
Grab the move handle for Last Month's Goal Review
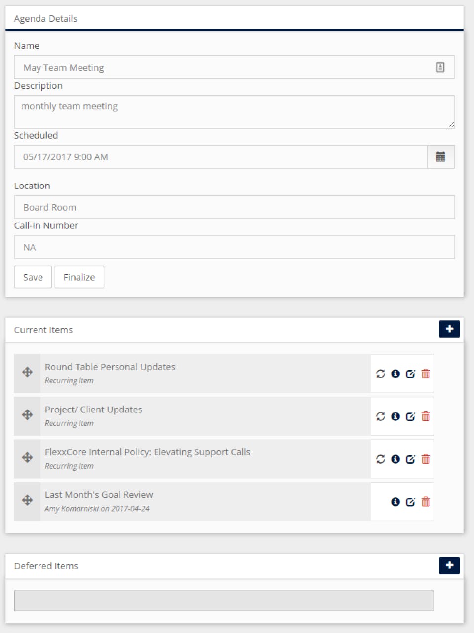coord(27,500)
